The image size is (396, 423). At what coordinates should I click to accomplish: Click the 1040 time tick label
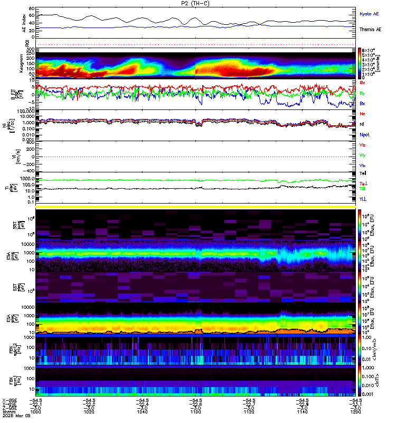click(x=142, y=412)
